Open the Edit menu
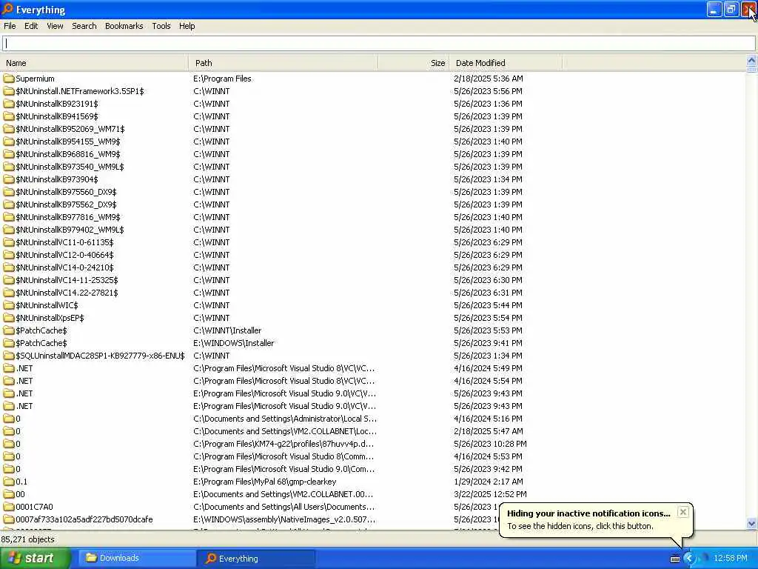 pos(31,26)
